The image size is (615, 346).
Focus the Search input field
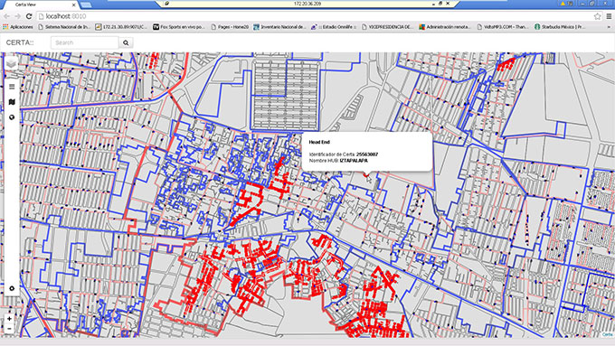[85, 42]
